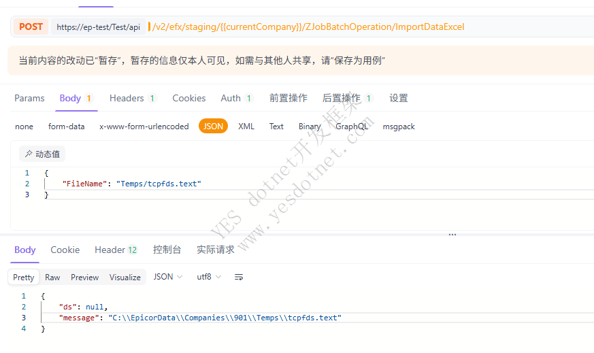Viewport: 594px width, 353px height.
Task: Select the Binary body type
Action: coord(310,127)
